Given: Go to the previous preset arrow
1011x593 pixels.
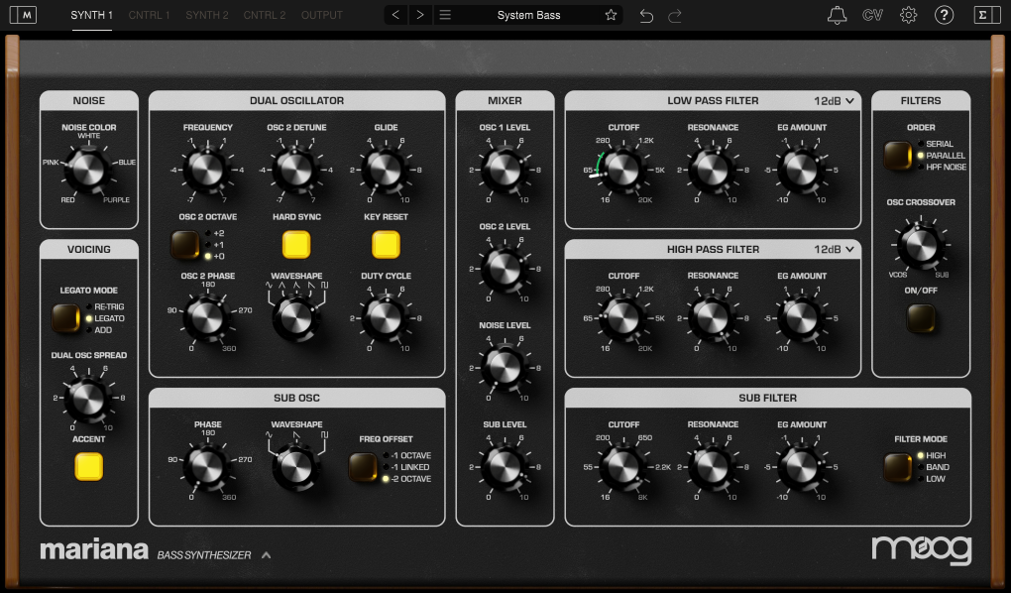Looking at the screenshot, I should click(396, 15).
